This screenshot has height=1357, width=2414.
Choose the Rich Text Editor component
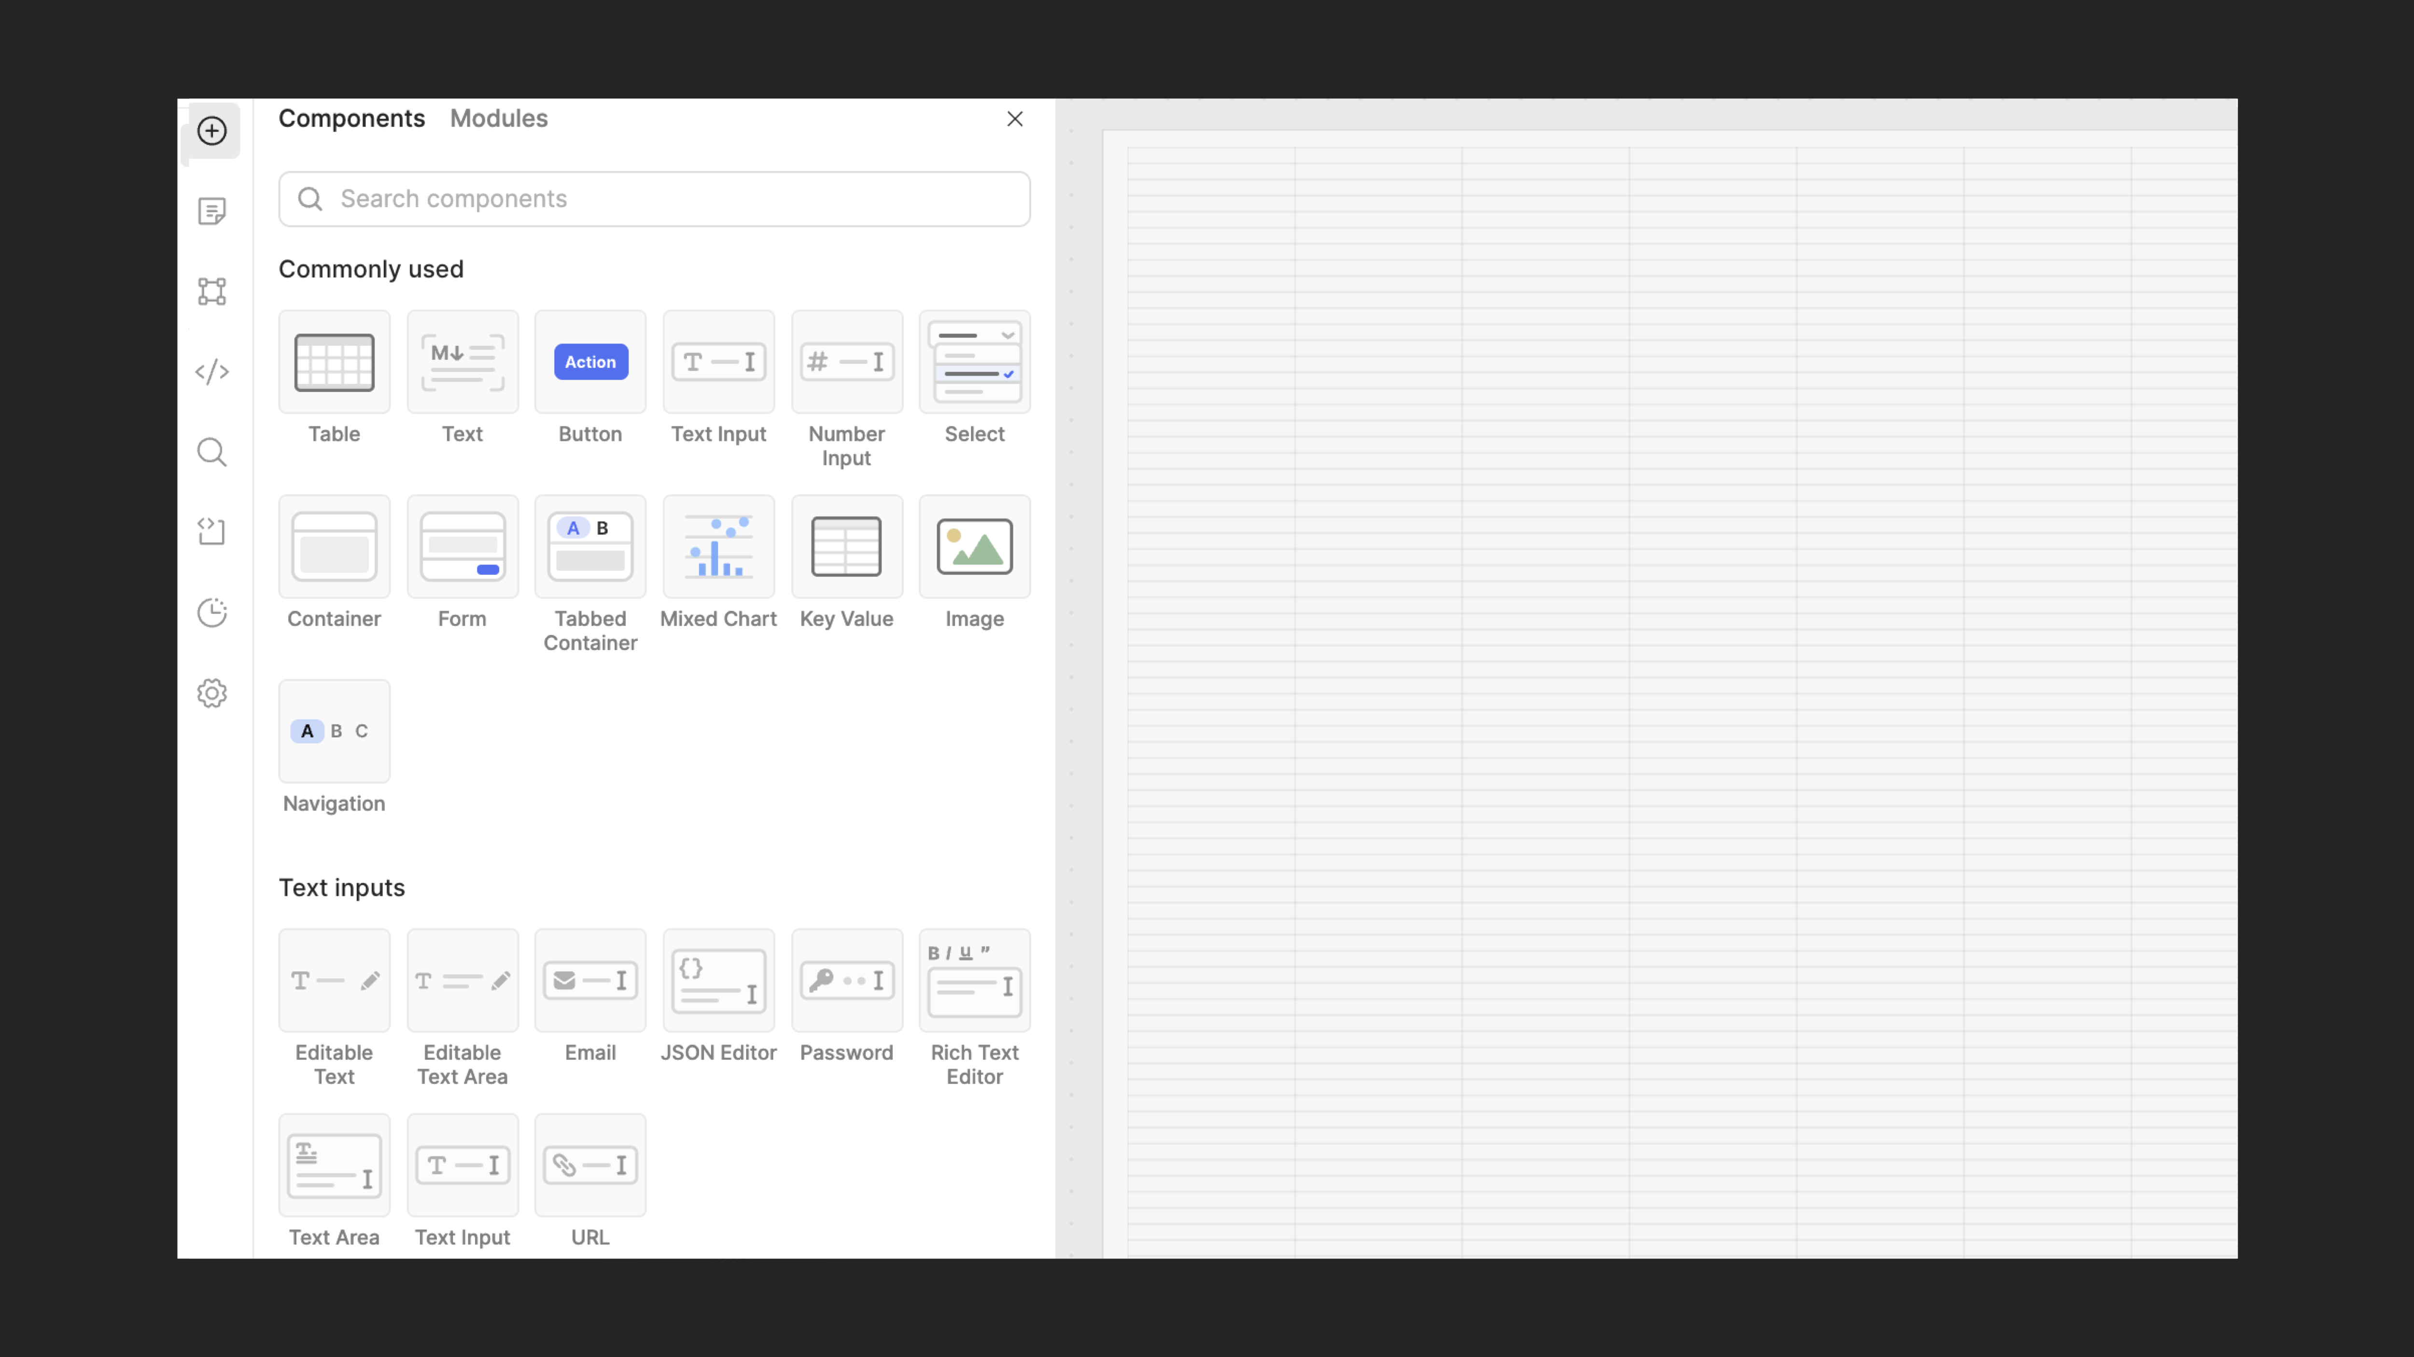(975, 981)
